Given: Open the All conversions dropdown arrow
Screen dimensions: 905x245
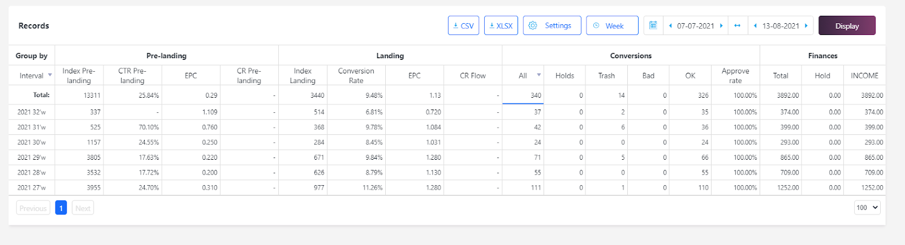Looking at the screenshot, I should (538, 75).
